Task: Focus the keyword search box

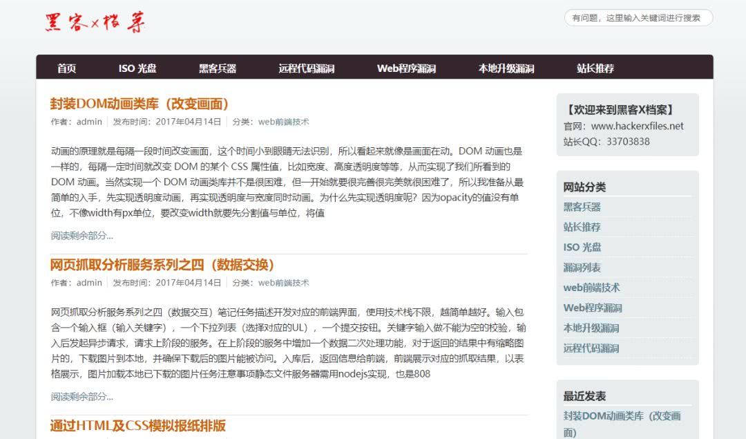Action: click(x=638, y=18)
